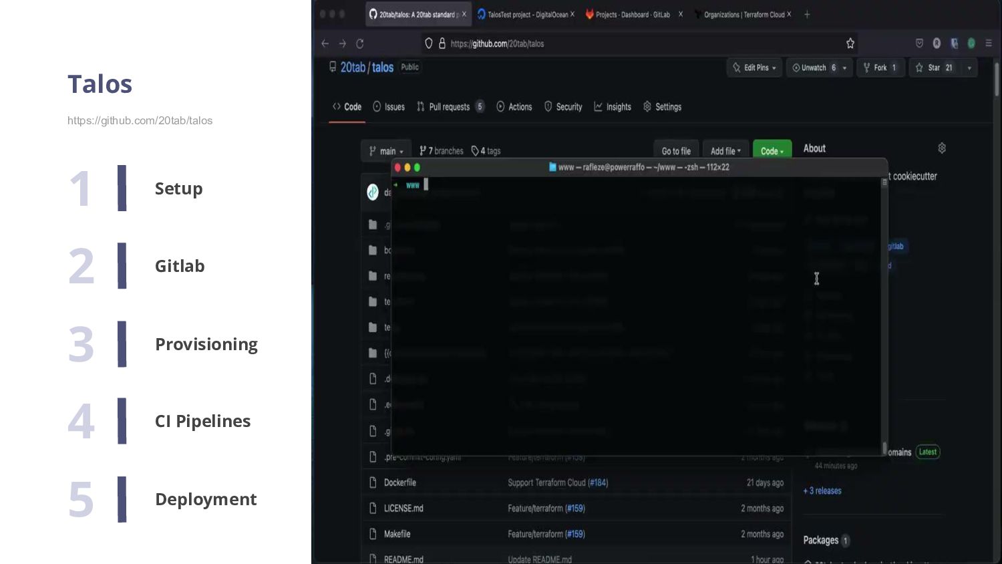The image size is (1002, 564).
Task: Open the Makefile file
Action: [397, 534]
